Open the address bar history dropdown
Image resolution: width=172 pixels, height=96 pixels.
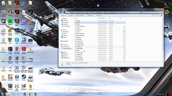point(138,13)
